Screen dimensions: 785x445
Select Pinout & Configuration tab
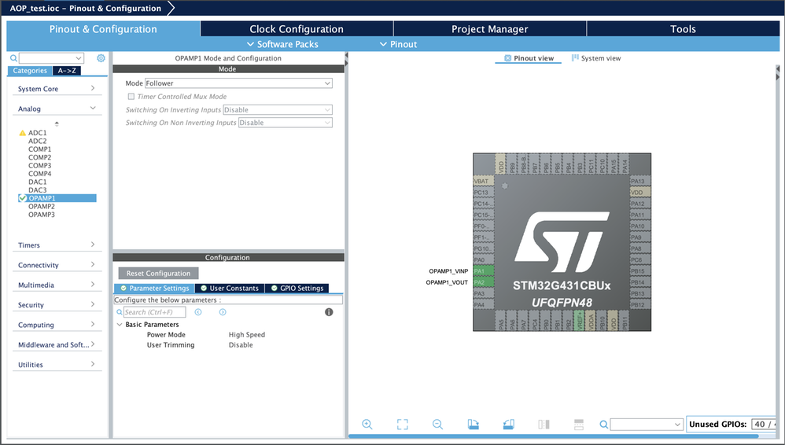[103, 28]
